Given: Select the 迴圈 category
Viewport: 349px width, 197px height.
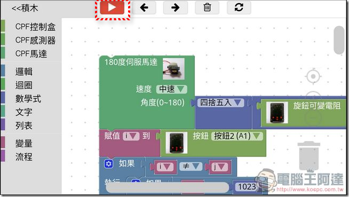Looking at the screenshot, I should coord(24,85).
